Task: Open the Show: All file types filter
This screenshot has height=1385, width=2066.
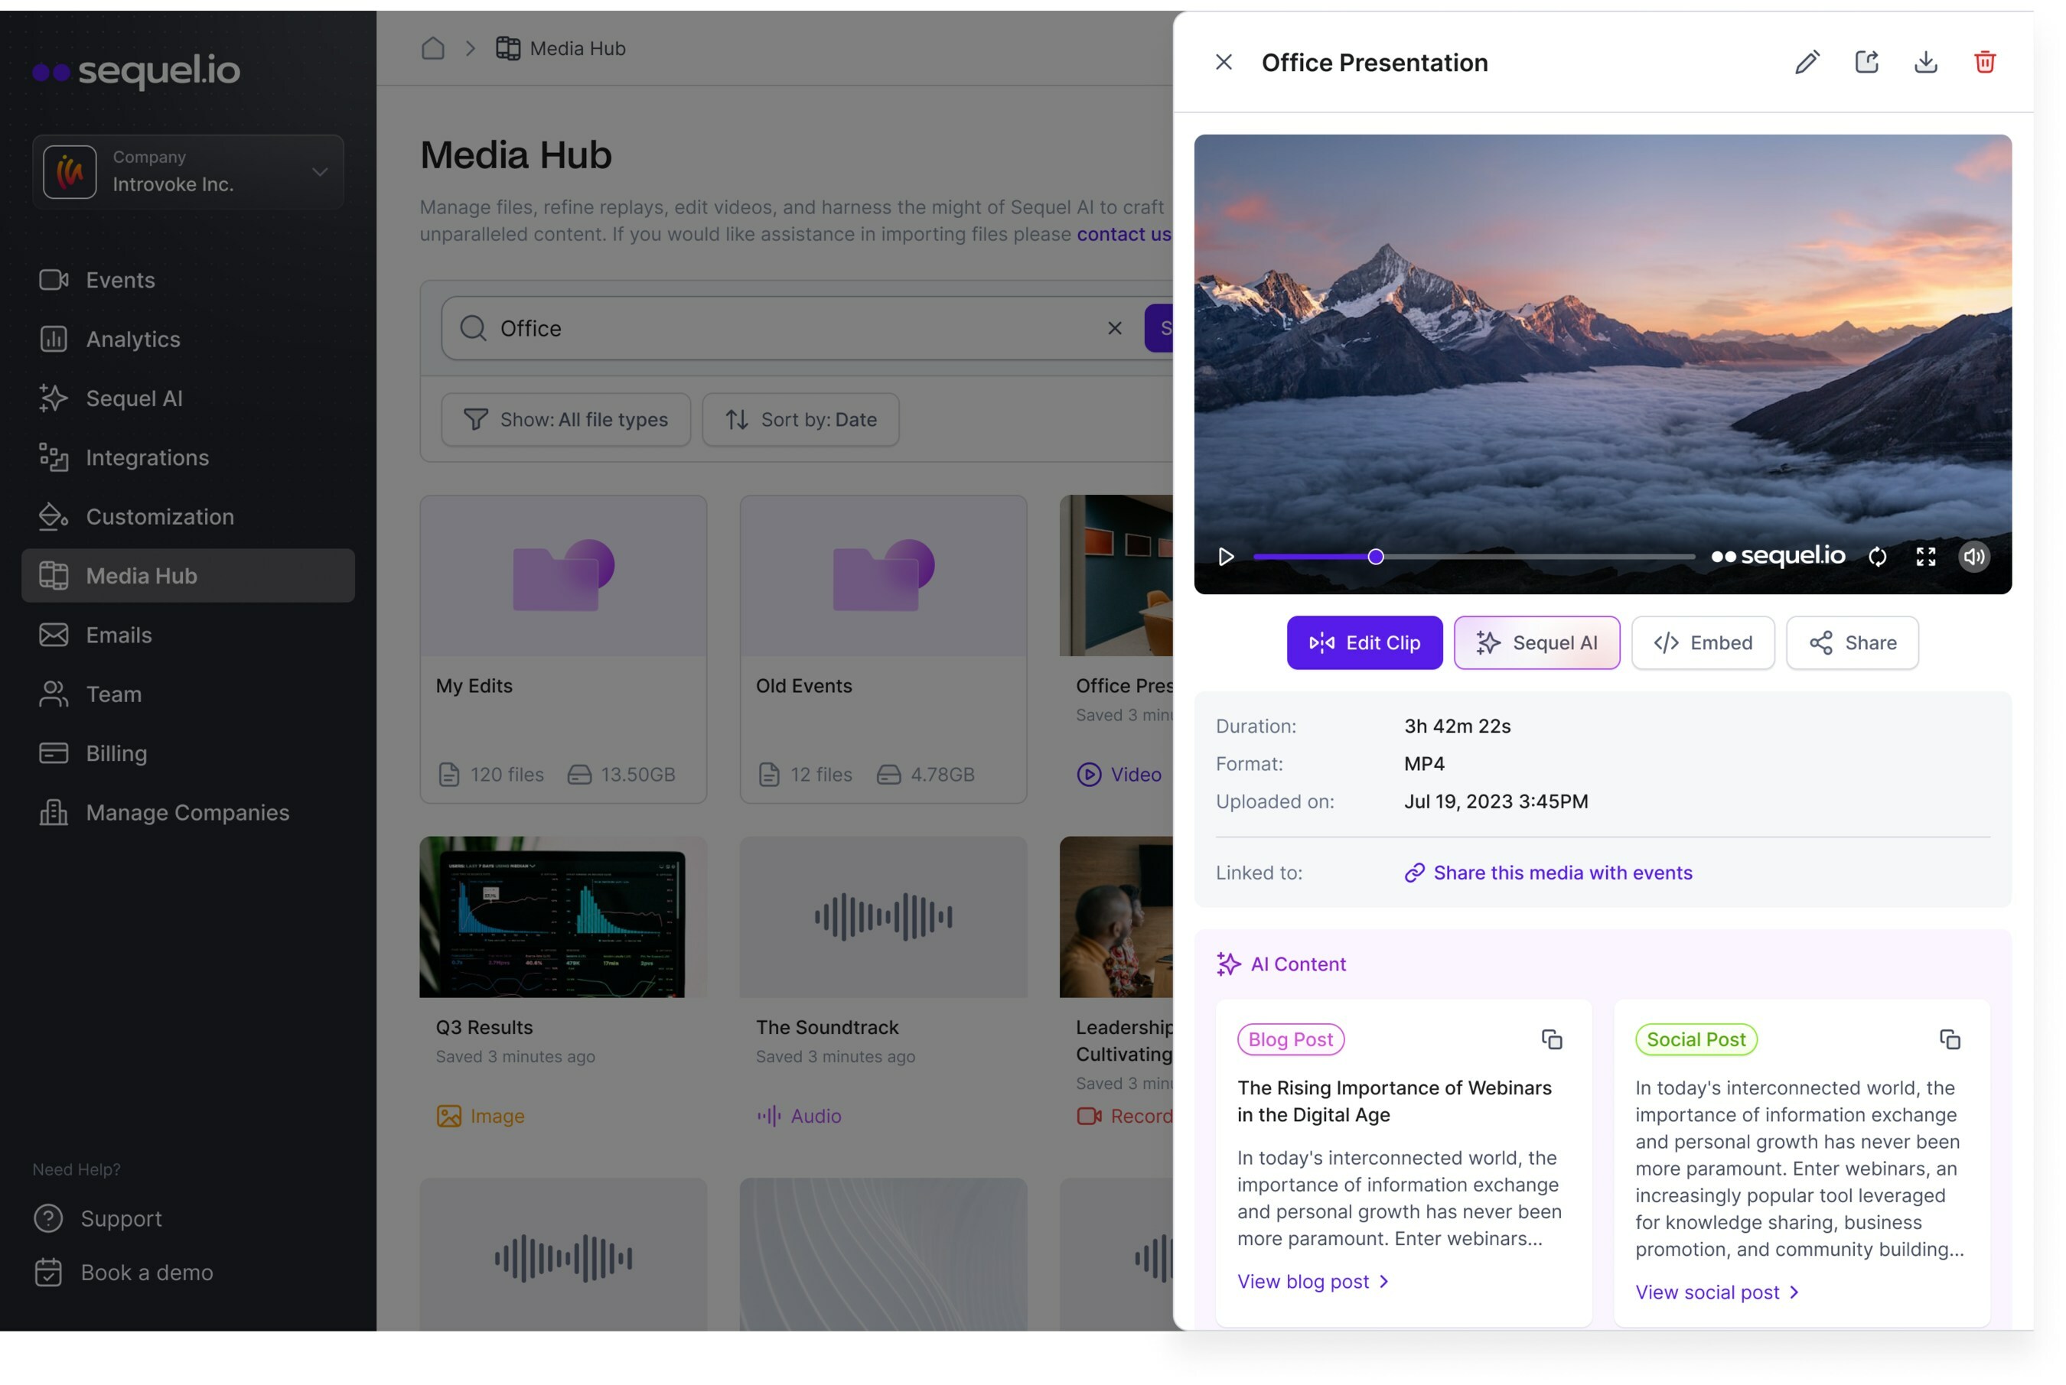Action: point(565,420)
